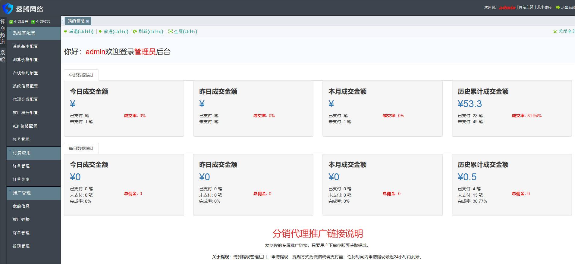Click the 成交率: 31.94% value
The image size is (575, 264).
pyautogui.click(x=526, y=116)
